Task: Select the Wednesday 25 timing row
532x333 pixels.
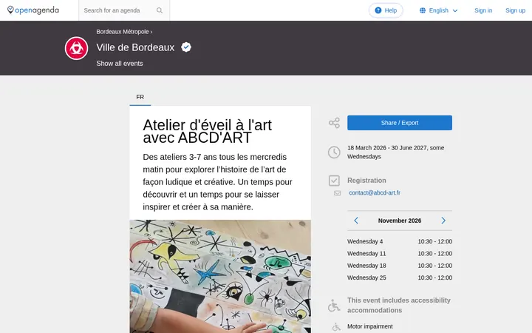Action: [400, 277]
